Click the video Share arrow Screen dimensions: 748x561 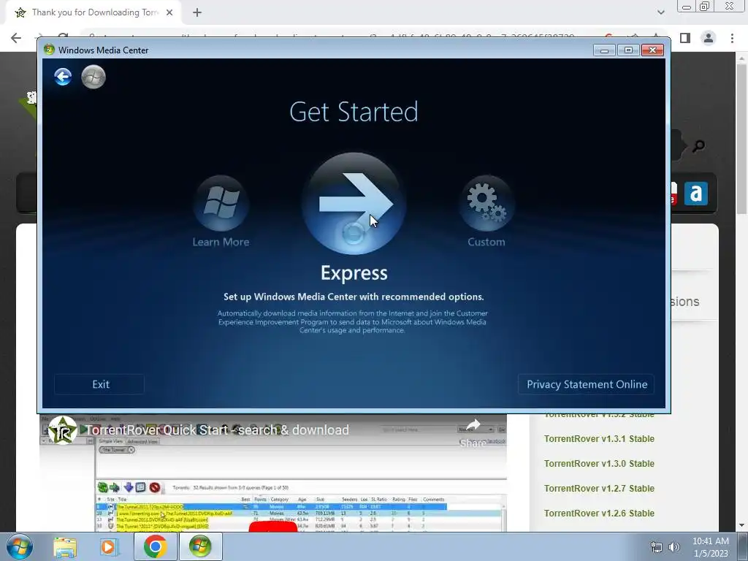point(473,424)
